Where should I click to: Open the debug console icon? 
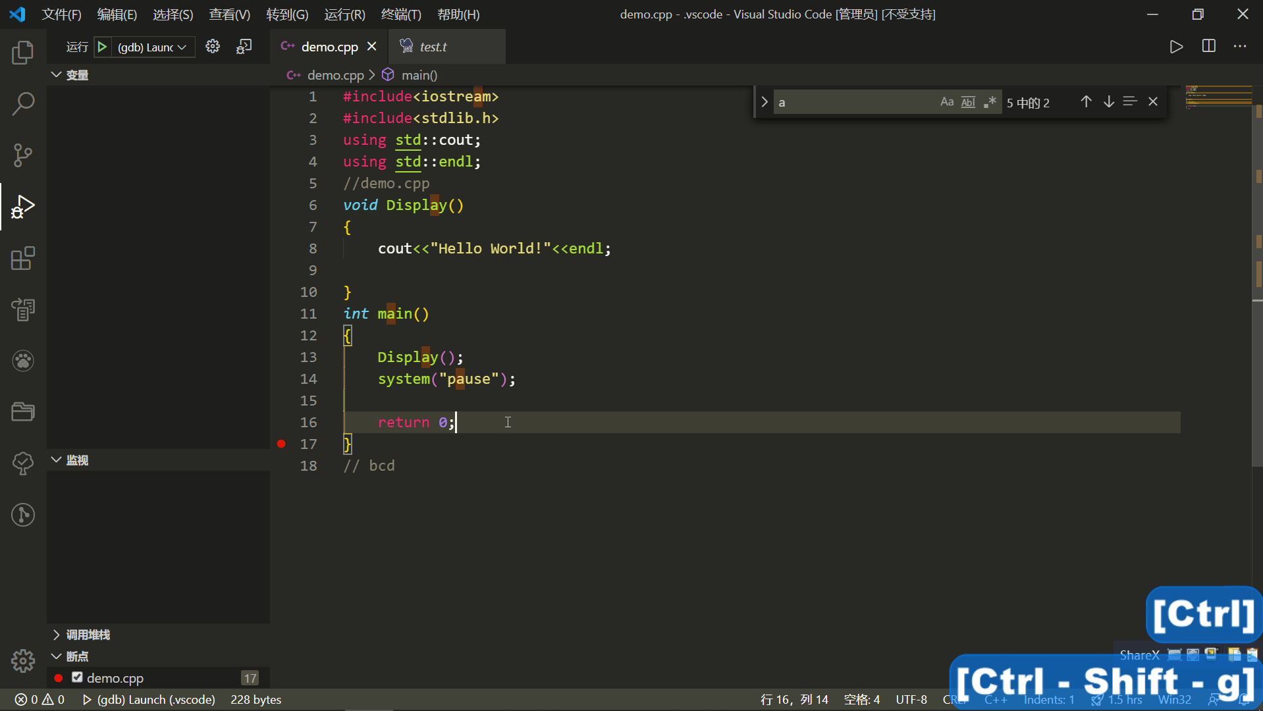[x=244, y=47]
